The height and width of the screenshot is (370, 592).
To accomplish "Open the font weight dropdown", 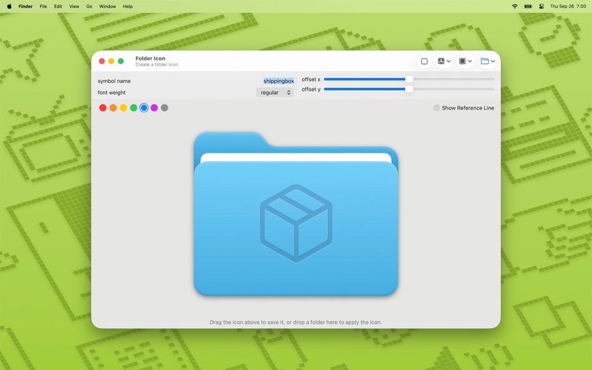I will click(275, 92).
